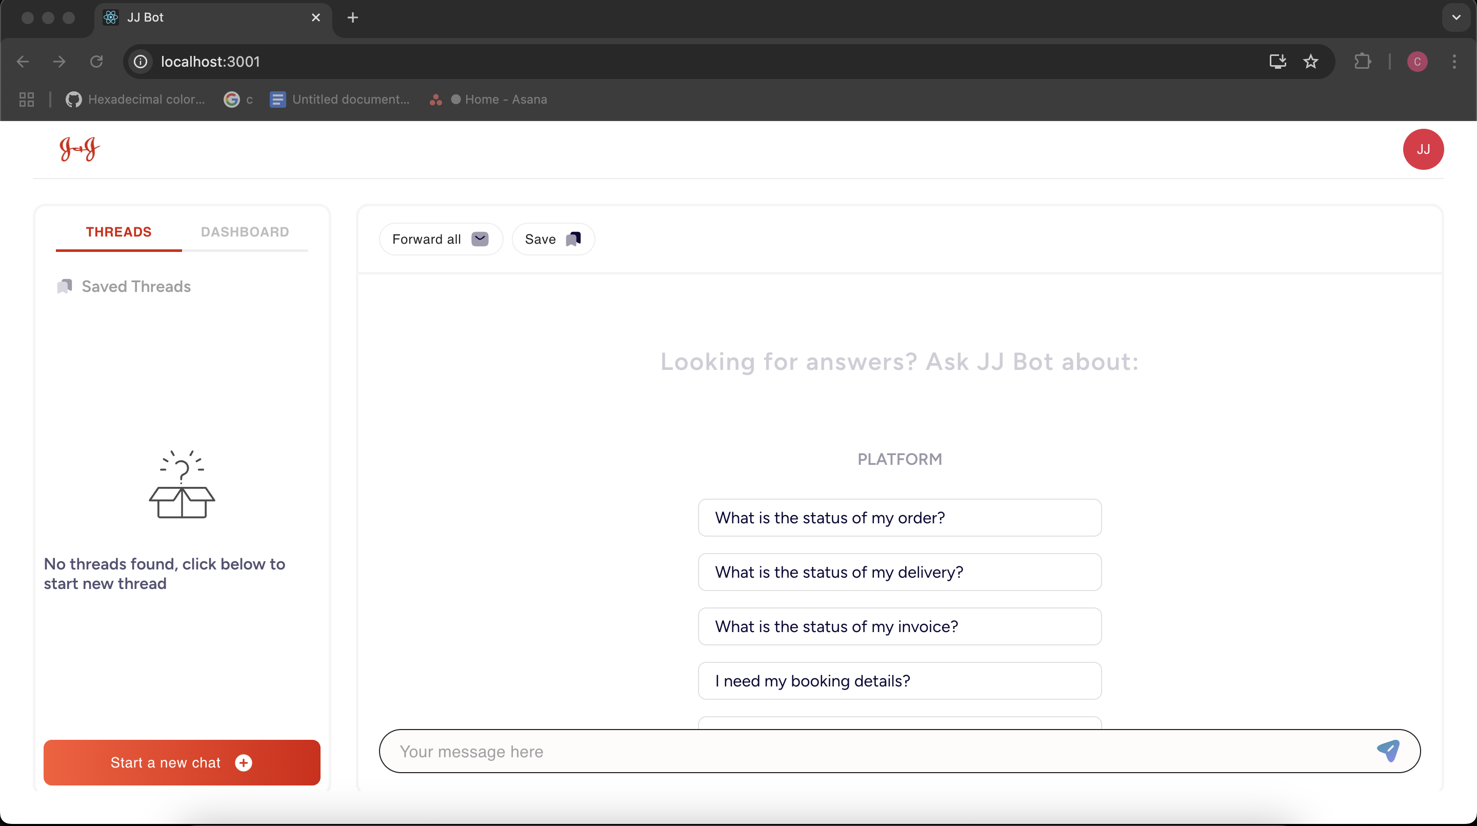Open Hexadecimal color GitHub bookmark
The height and width of the screenshot is (826, 1477).
pos(135,99)
